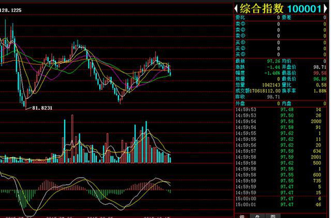Click the 128.1225 high price label
The height and width of the screenshot is (218, 331).
click(10, 10)
